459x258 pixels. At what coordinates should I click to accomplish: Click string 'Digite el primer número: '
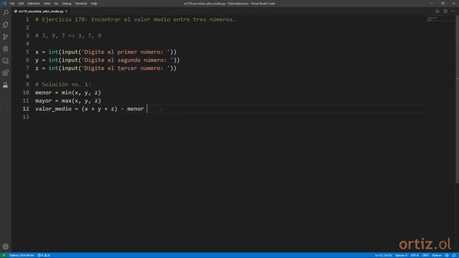point(126,52)
